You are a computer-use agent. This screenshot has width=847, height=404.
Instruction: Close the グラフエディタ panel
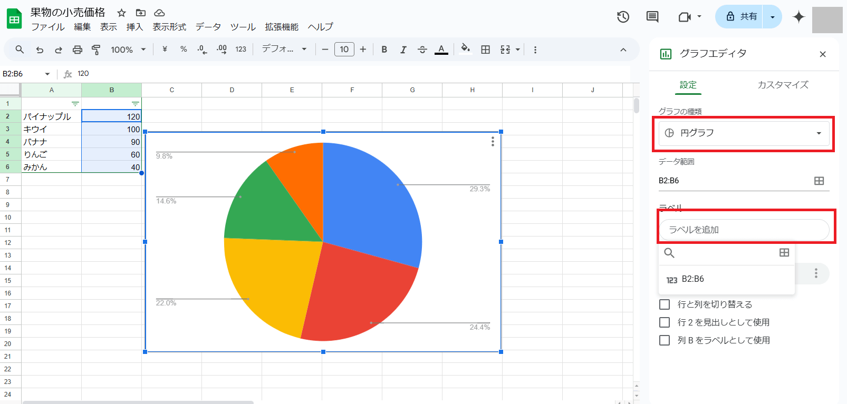pos(823,54)
